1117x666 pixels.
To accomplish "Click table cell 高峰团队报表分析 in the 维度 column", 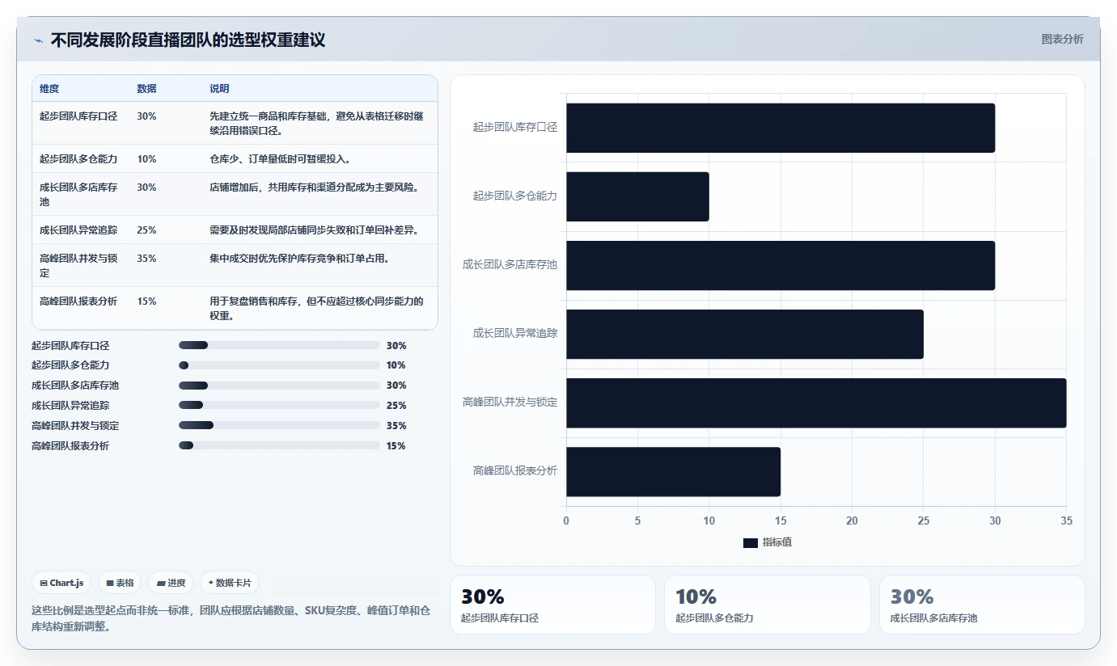I will click(x=78, y=301).
